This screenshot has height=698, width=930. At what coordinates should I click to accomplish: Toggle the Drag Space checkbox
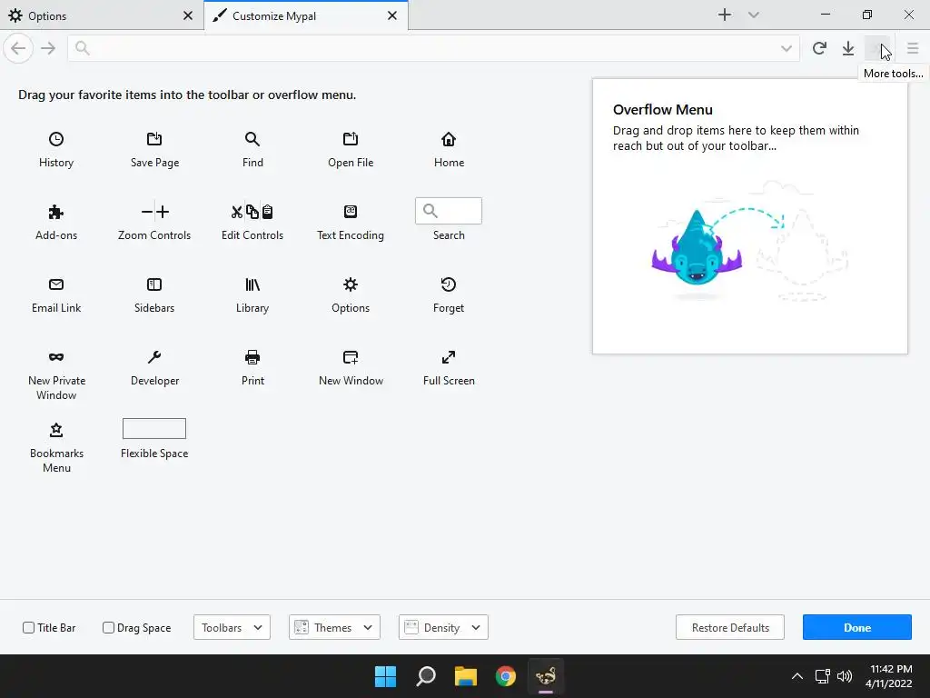(109, 627)
